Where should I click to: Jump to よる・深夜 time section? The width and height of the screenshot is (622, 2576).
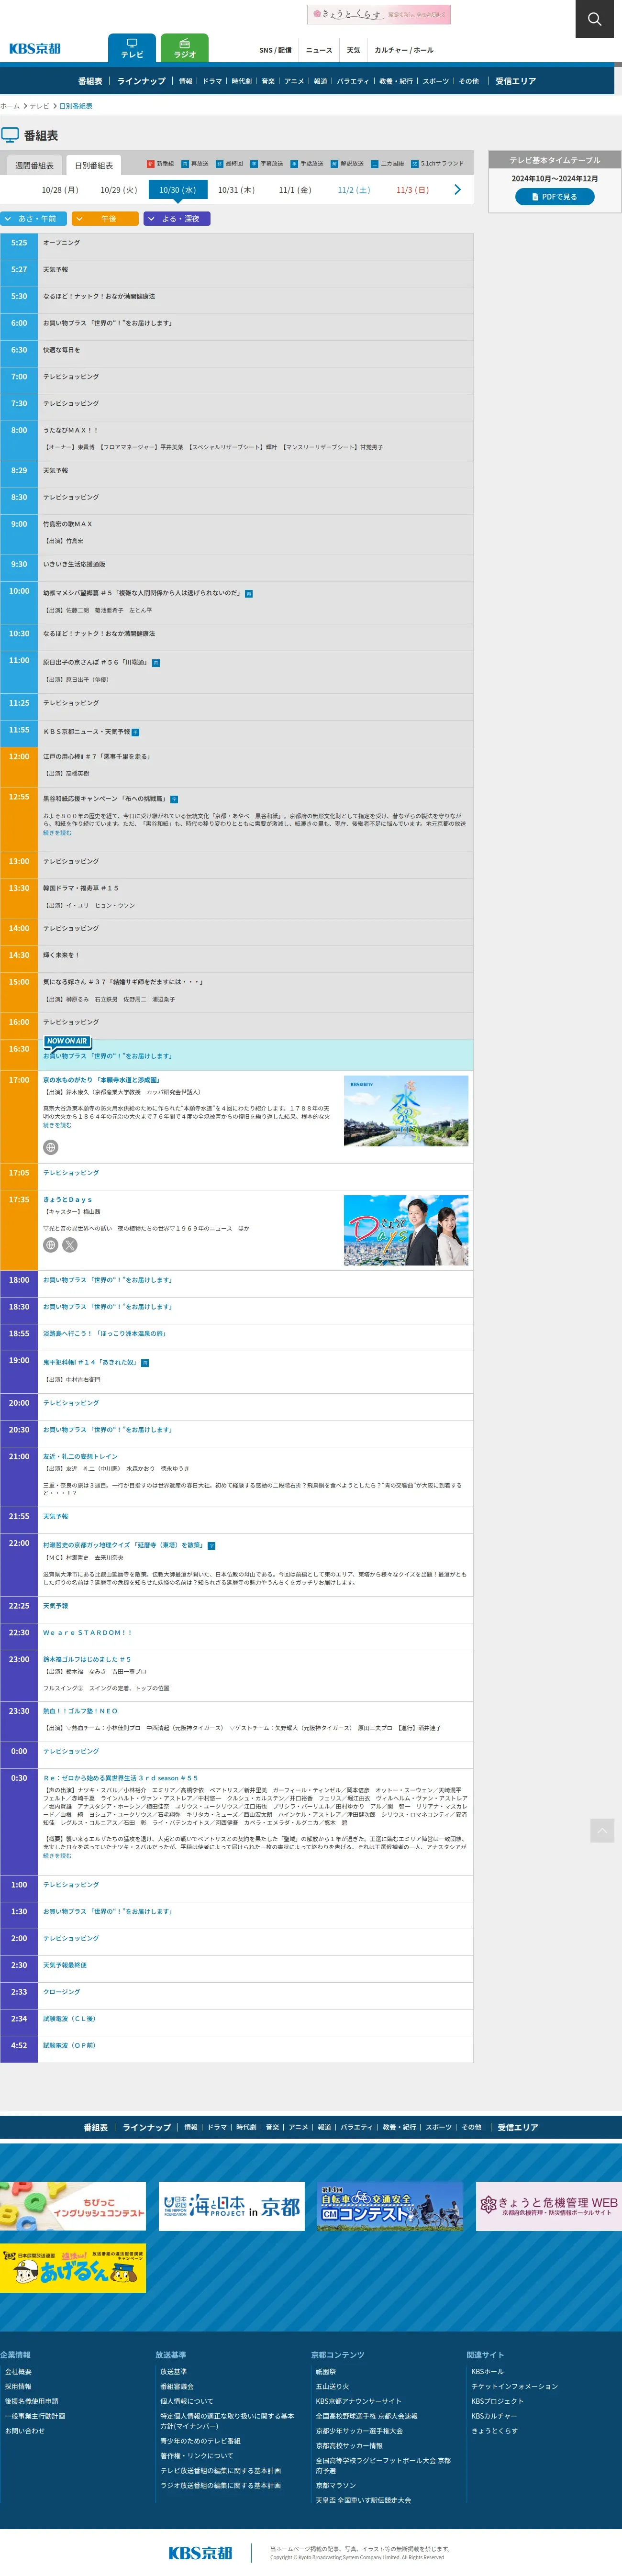pyautogui.click(x=177, y=219)
